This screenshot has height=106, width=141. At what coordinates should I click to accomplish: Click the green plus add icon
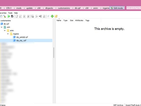pyautogui.click(x=52, y=16)
